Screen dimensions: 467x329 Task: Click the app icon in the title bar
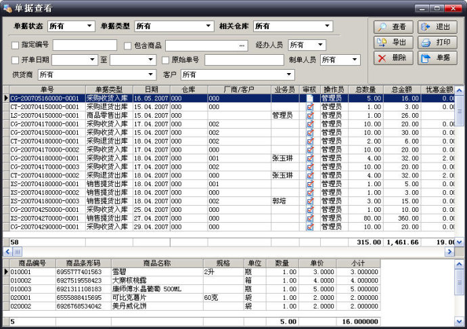(x=7, y=8)
